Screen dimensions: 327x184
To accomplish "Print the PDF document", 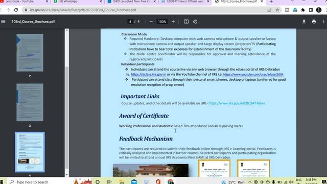I will pyautogui.click(x=314, y=21).
